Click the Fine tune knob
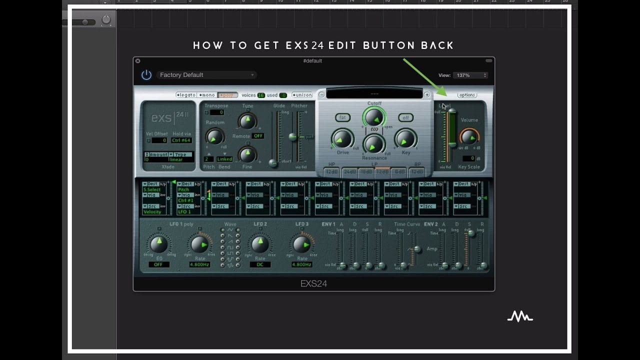640x360 pixels. point(247,154)
